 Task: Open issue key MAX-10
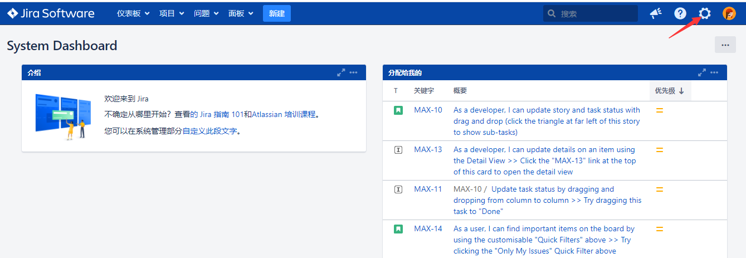[x=428, y=110]
